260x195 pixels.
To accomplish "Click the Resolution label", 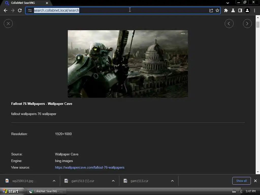I will (19, 134).
